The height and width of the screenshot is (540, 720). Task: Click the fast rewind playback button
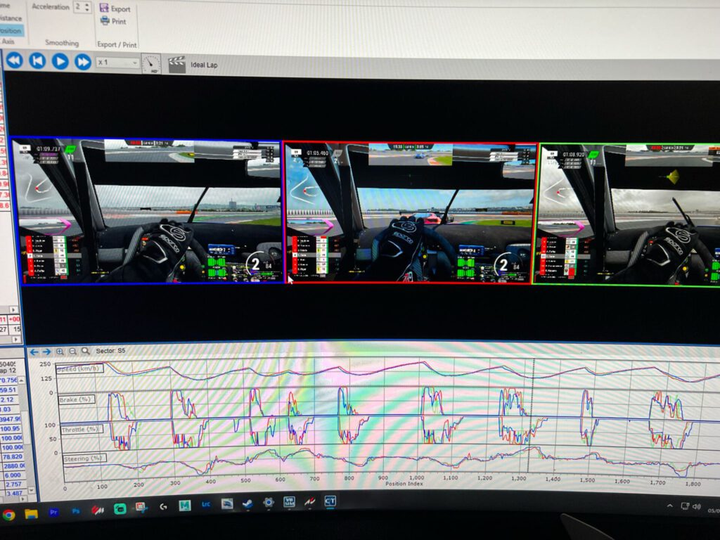point(13,60)
